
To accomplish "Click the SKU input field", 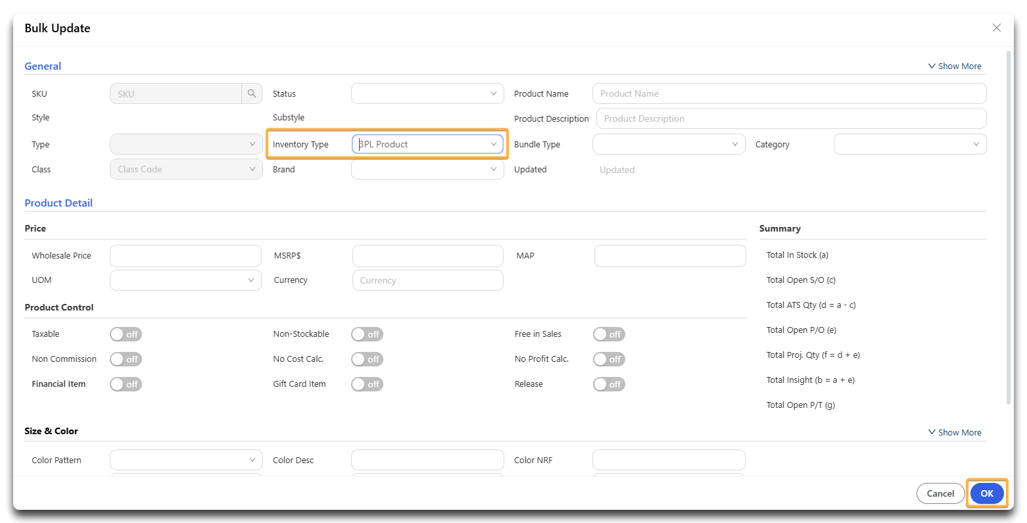I will pyautogui.click(x=176, y=93).
